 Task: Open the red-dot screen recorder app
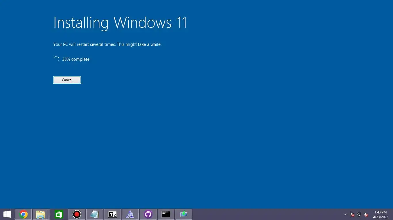pyautogui.click(x=77, y=214)
